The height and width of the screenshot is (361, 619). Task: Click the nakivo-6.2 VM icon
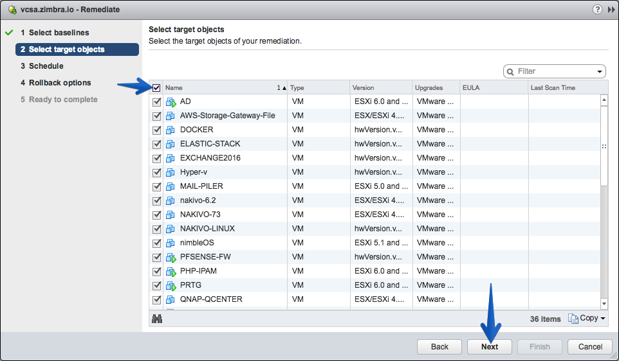(x=170, y=201)
